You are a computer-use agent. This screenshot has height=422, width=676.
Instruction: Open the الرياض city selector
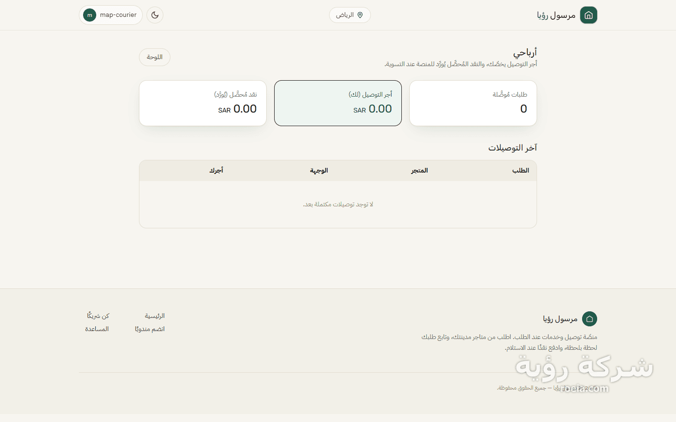pyautogui.click(x=350, y=15)
